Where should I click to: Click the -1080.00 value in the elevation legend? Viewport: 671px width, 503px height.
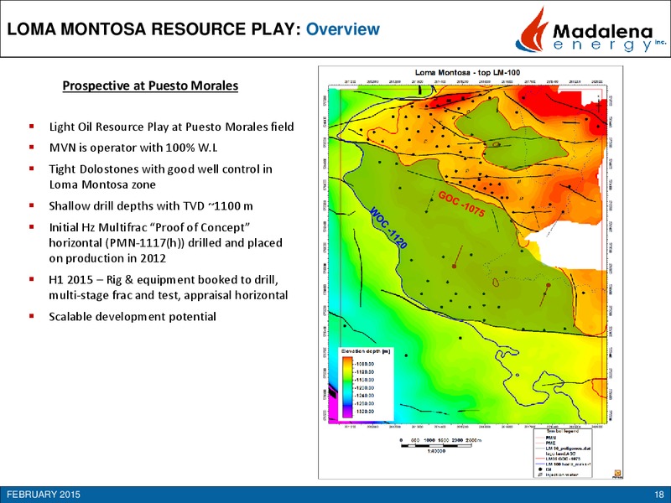(364, 364)
